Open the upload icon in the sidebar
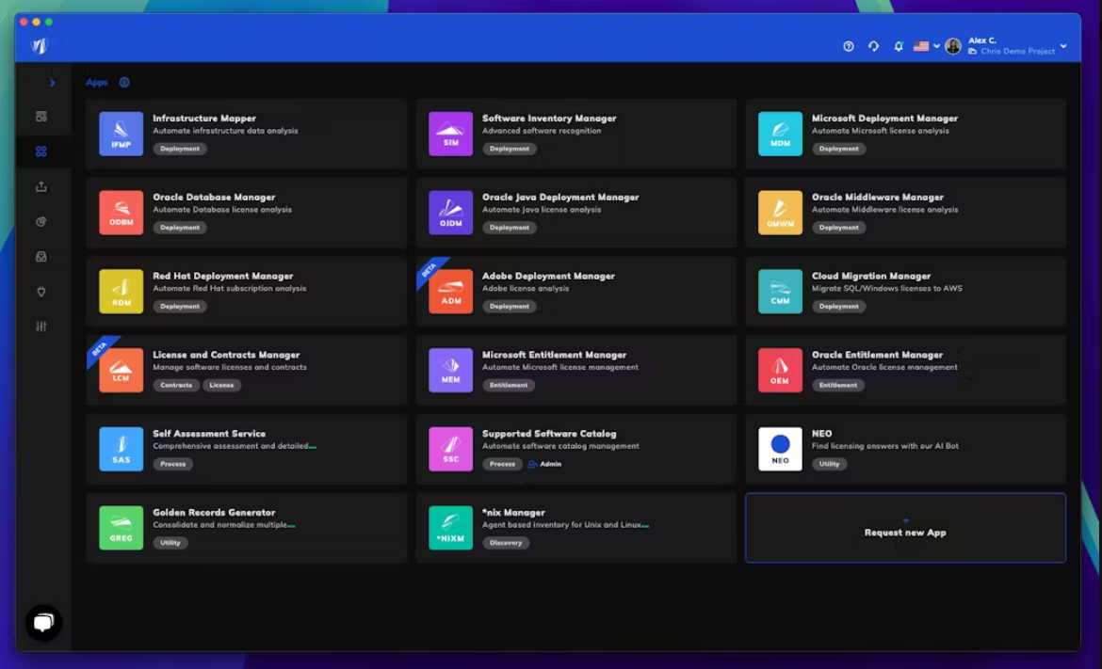The width and height of the screenshot is (1102, 669). click(41, 186)
